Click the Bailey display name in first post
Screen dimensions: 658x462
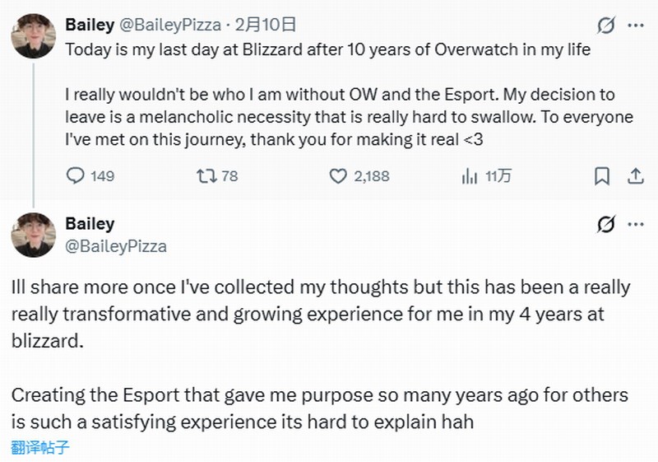89,26
